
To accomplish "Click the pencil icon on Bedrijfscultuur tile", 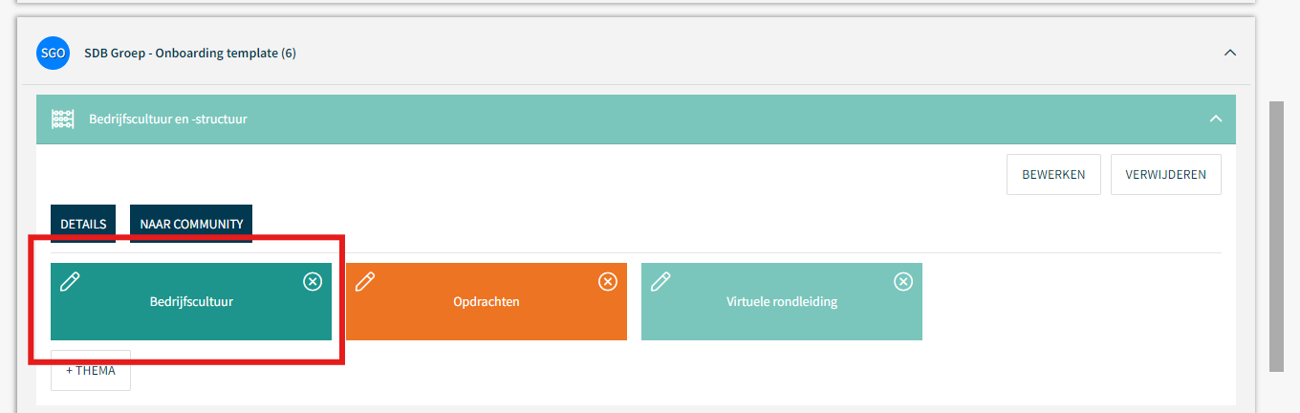I will coord(70,281).
